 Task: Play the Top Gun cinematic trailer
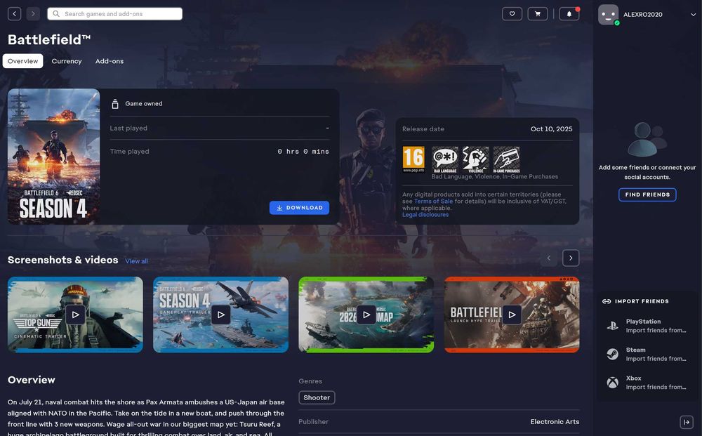pyautogui.click(x=75, y=315)
